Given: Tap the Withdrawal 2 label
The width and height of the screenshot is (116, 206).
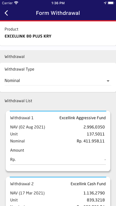Looking at the screenshot, I should (x=22, y=184).
